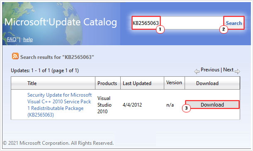Click the Search results for "KB2565063" heading
253x151 pixels.
(x=57, y=57)
